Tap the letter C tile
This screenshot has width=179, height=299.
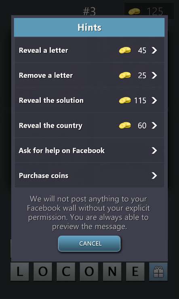(66, 272)
